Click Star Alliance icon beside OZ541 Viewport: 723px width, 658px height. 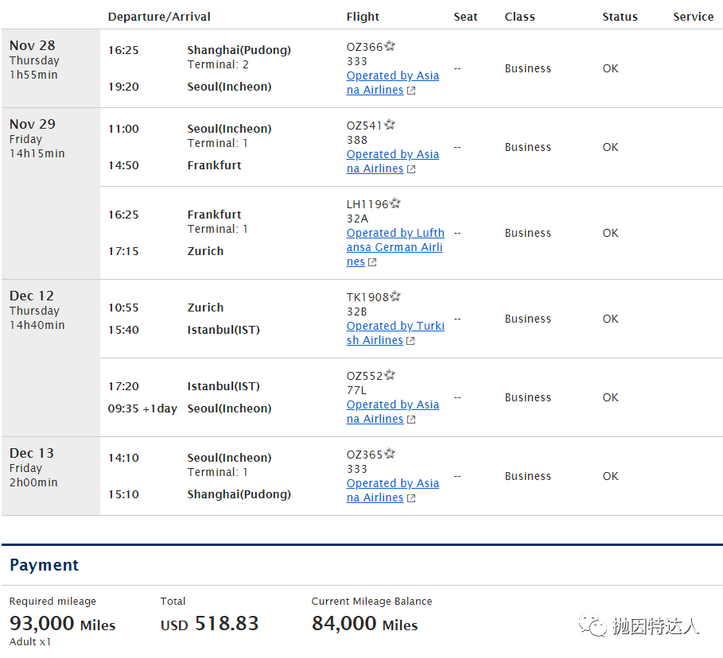point(390,125)
